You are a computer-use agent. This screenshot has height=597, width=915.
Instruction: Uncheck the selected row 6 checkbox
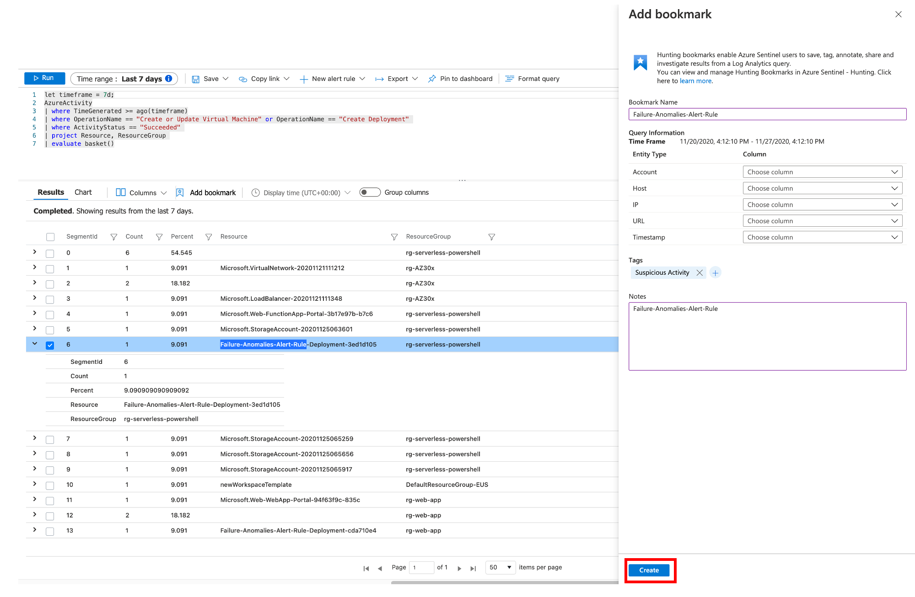click(x=50, y=345)
